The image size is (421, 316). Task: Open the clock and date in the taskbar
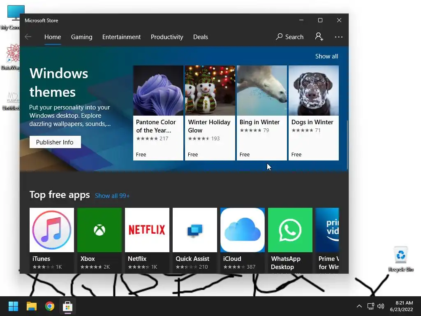click(402, 306)
